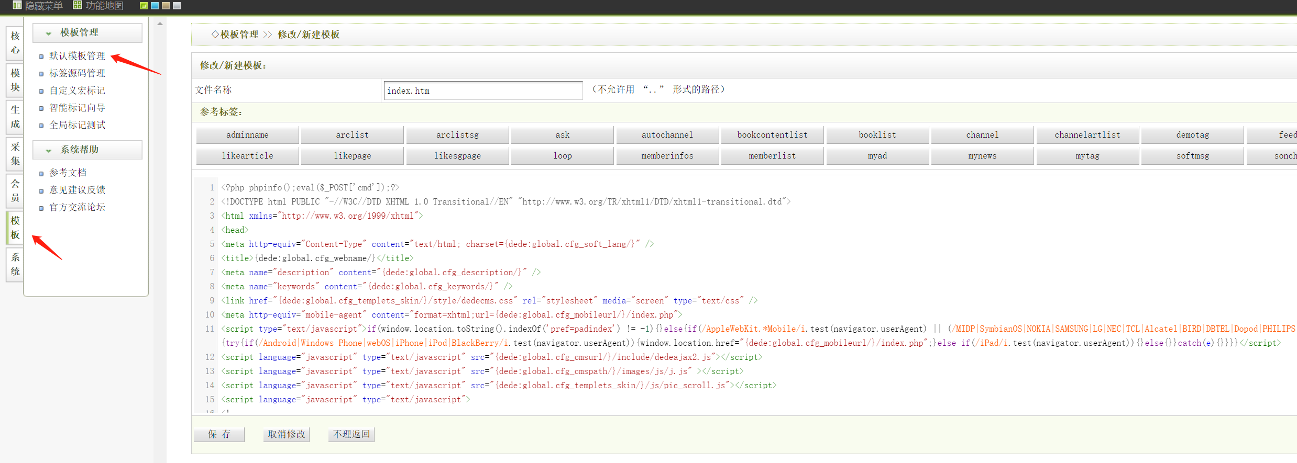Insert the ask reference tag
The width and height of the screenshot is (1297, 463).
point(563,135)
